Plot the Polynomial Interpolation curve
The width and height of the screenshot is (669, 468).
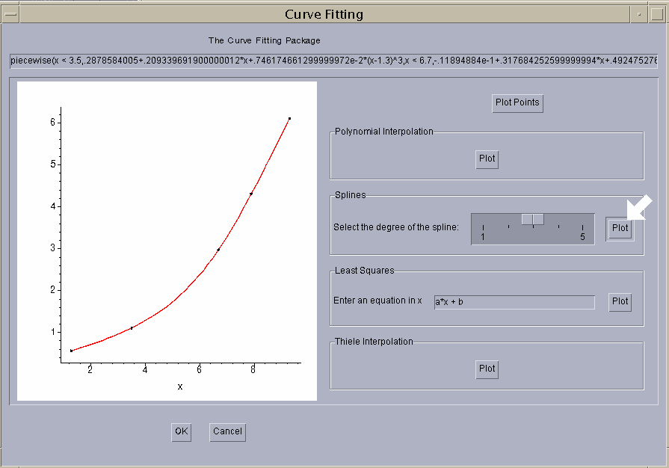point(487,158)
